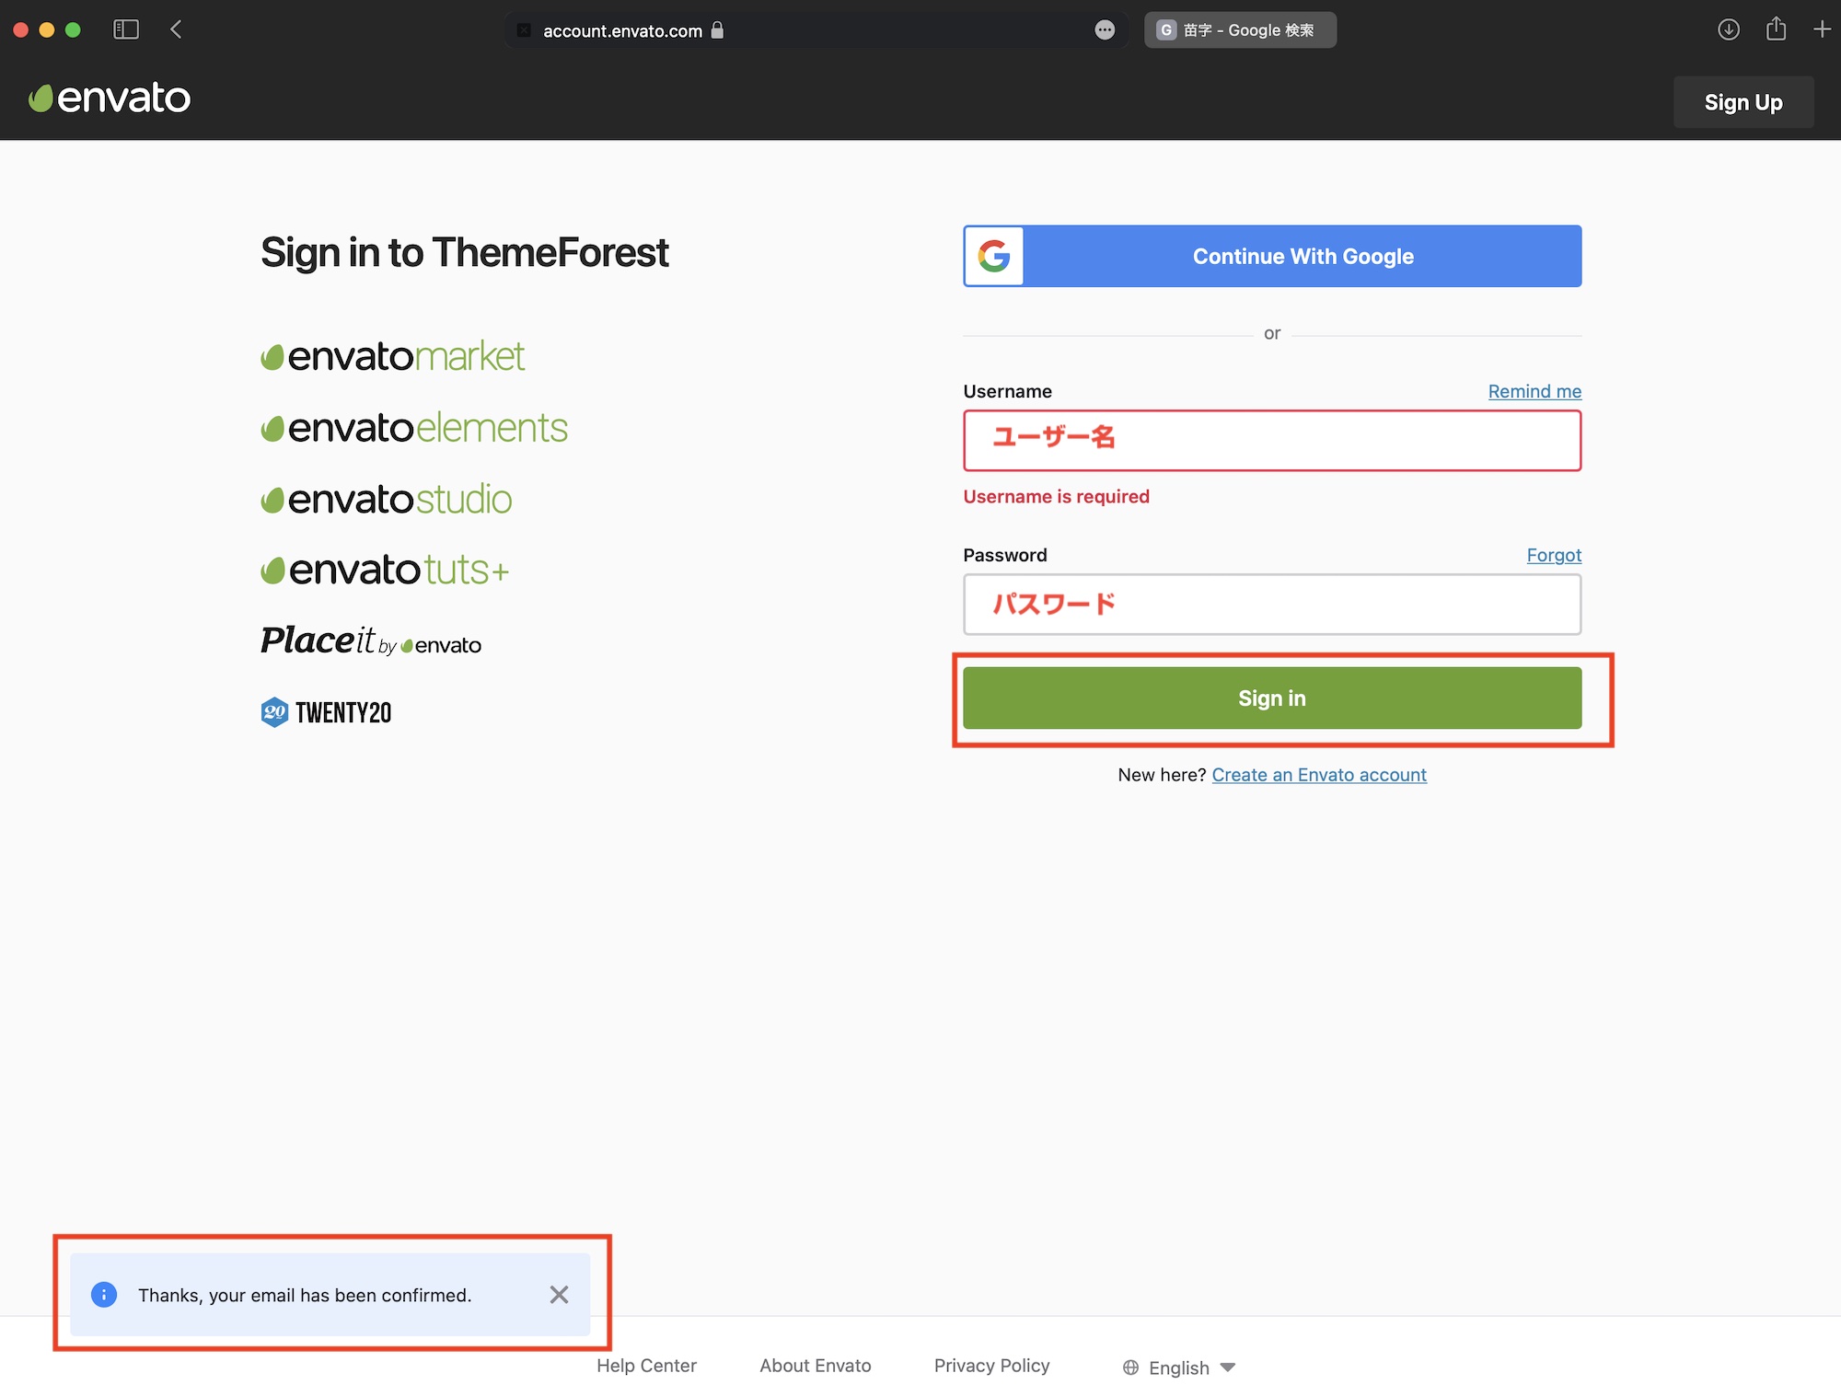Open the English language dropdown
1841x1396 pixels.
[x=1179, y=1367]
